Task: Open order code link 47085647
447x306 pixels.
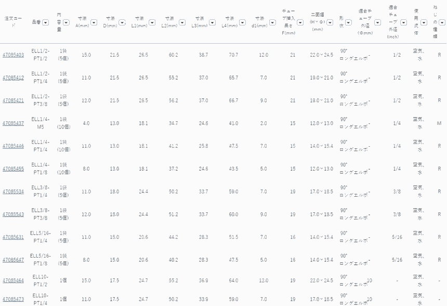Action: [13, 260]
